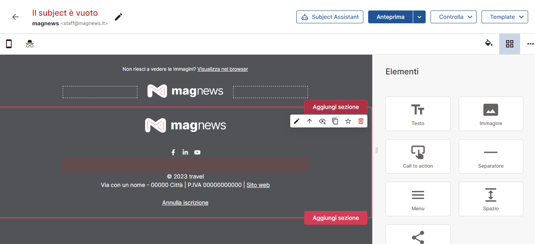The width and height of the screenshot is (535, 244).
Task: Duplicate the section with the copy icon
Action: [x=335, y=121]
